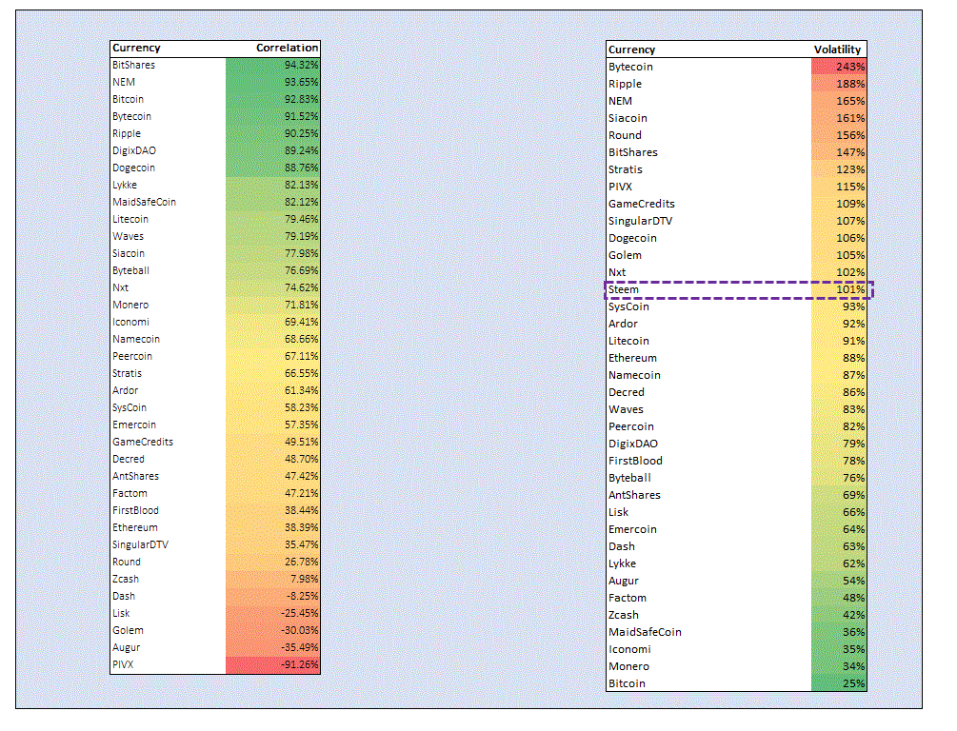Click Augur in the volatility table
The width and height of the screenshot is (957, 731).
(624, 581)
